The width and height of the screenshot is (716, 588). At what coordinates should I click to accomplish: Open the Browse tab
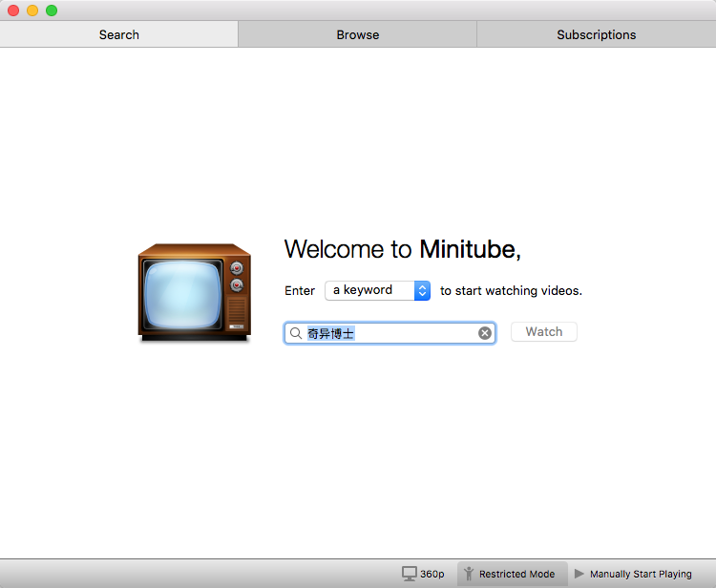(x=358, y=34)
